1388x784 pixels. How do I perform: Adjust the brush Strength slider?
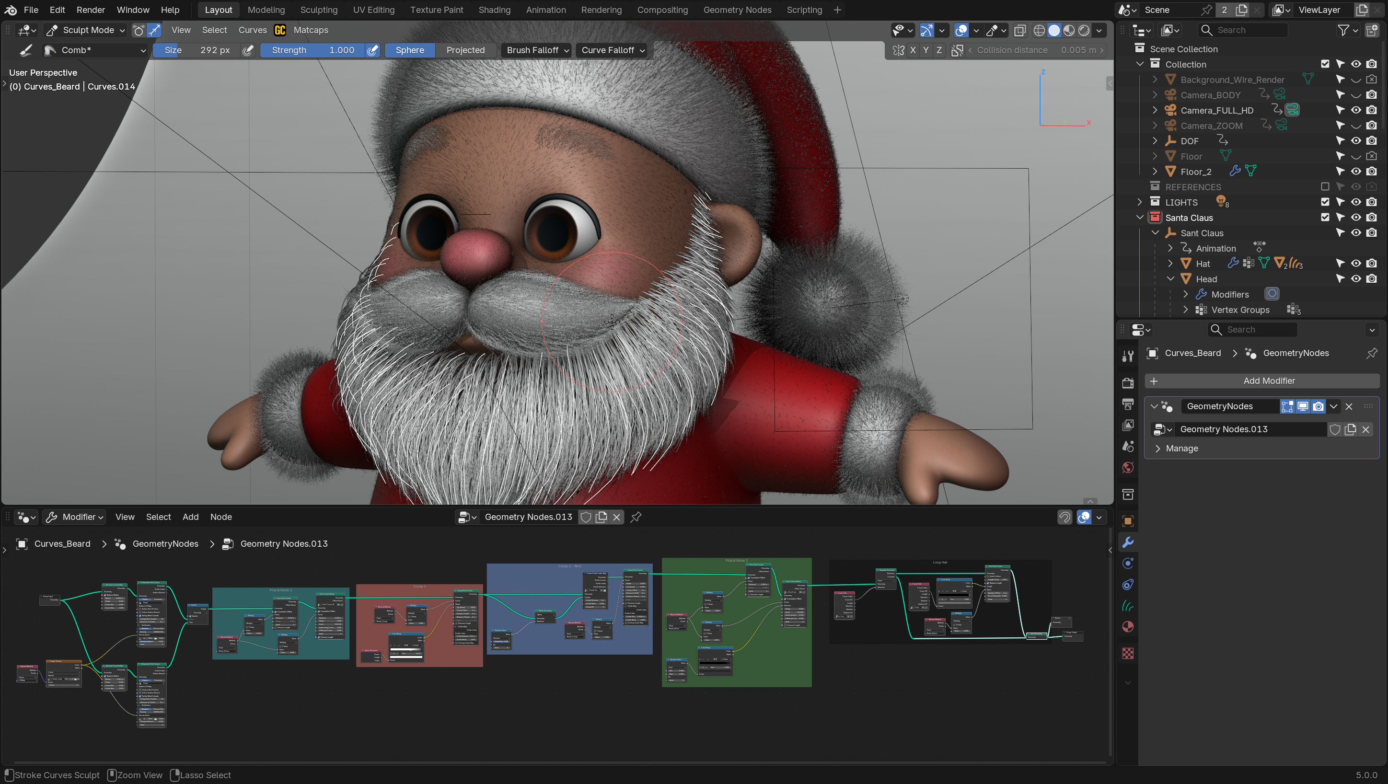(x=312, y=50)
